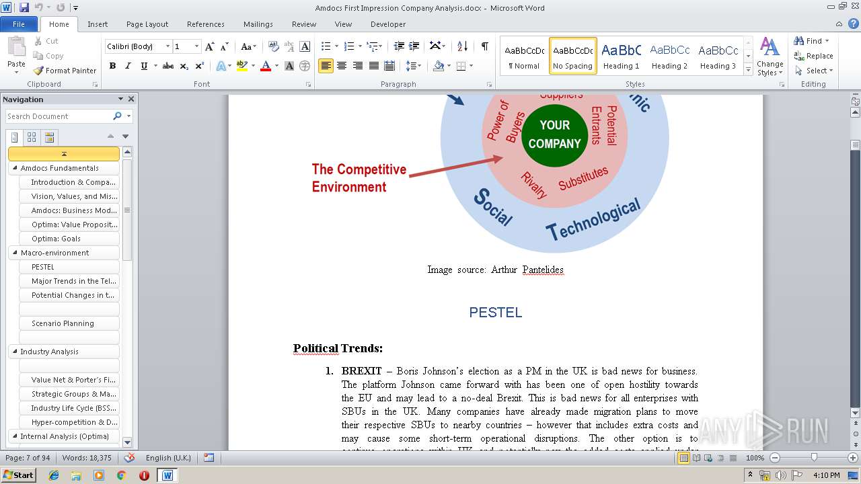The height and width of the screenshot is (484, 861).
Task: Open the Windows Start menu
Action: pos(18,475)
